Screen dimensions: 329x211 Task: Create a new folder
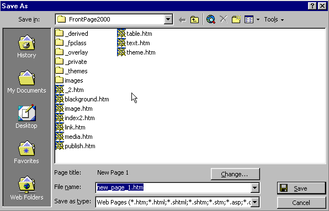click(236, 19)
